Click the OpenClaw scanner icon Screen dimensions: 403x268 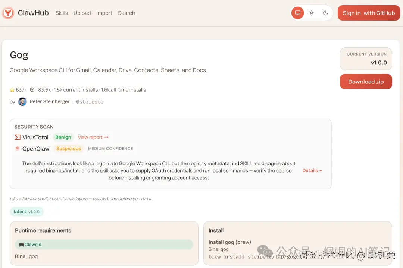pos(17,148)
